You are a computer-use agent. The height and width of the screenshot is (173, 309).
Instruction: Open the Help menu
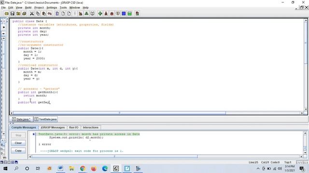pyautogui.click(x=85, y=8)
